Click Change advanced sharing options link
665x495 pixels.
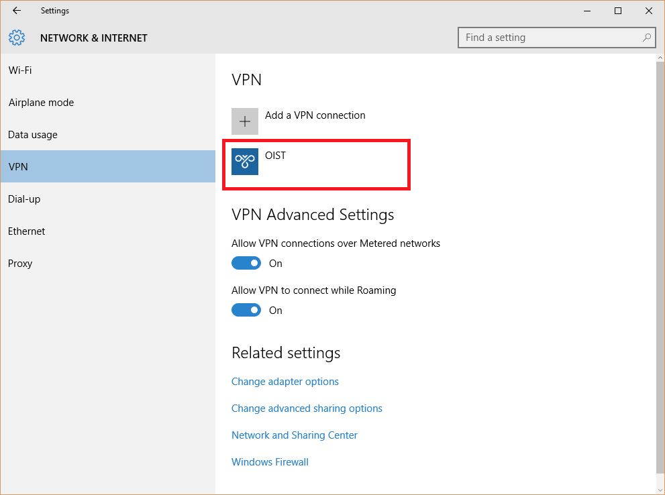[307, 408]
